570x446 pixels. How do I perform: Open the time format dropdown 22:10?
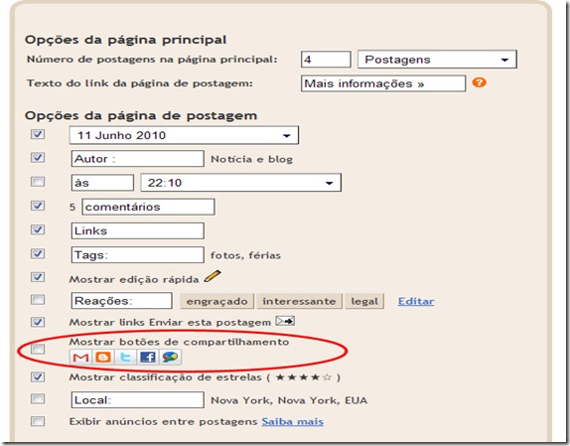pos(240,183)
